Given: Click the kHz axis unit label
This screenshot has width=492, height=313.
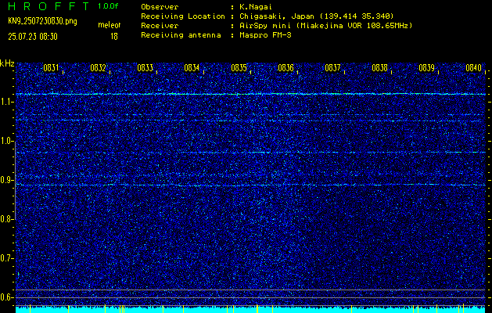Looking at the screenshot, I should (7, 63).
